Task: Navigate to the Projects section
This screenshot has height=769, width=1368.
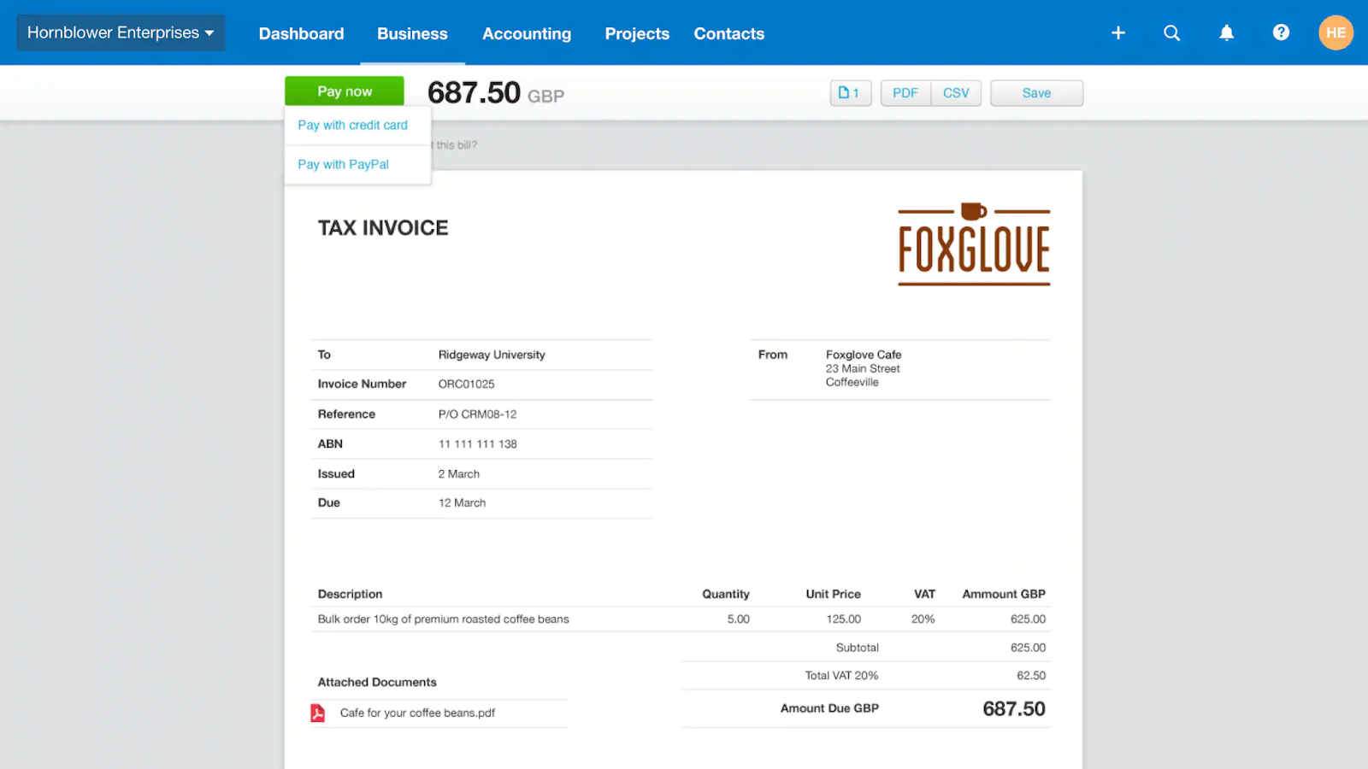Action: [x=637, y=33]
